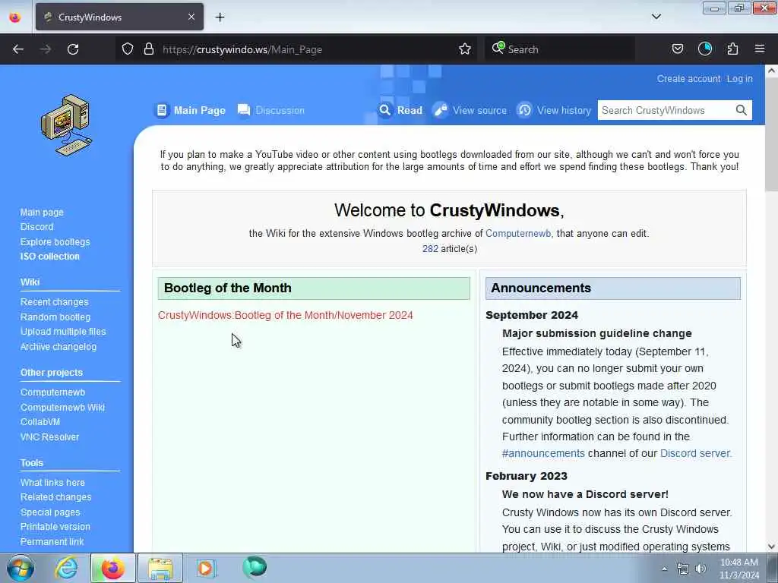
Task: Open the Permanent link tool
Action: tap(52, 541)
